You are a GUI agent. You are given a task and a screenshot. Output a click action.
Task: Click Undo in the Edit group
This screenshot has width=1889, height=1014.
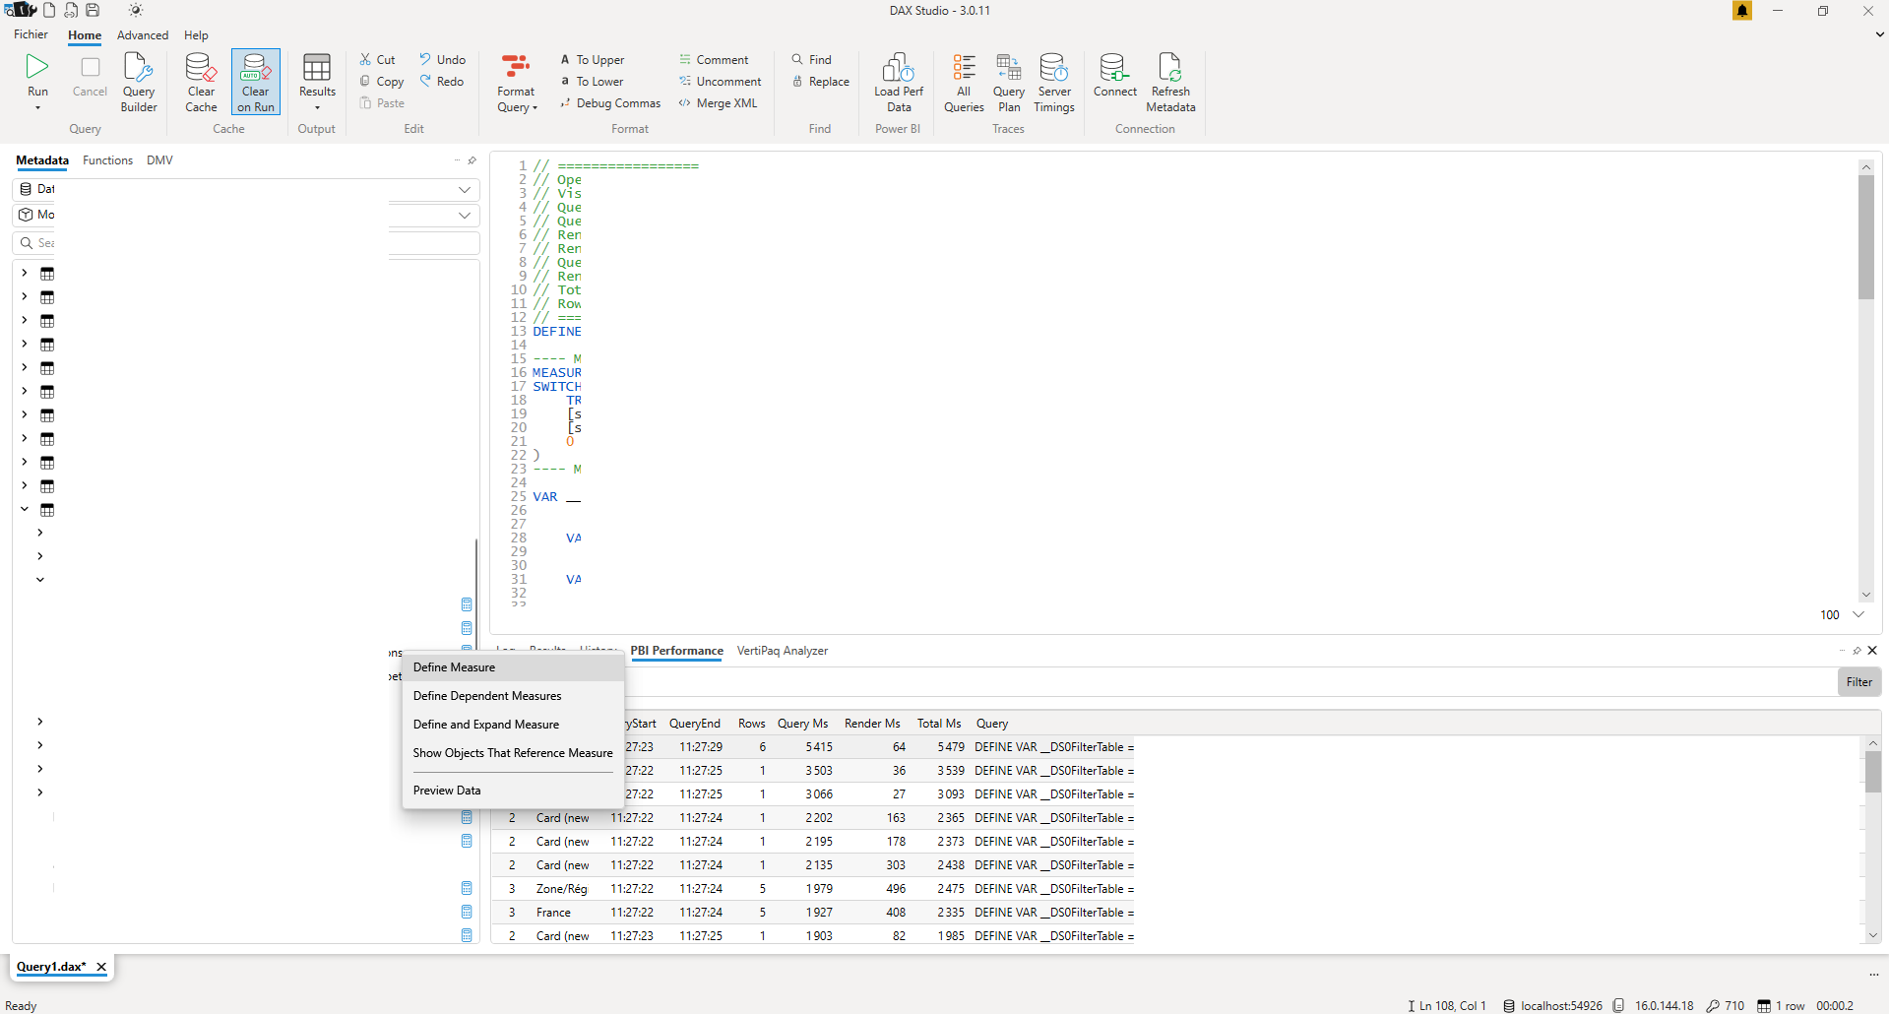(443, 60)
